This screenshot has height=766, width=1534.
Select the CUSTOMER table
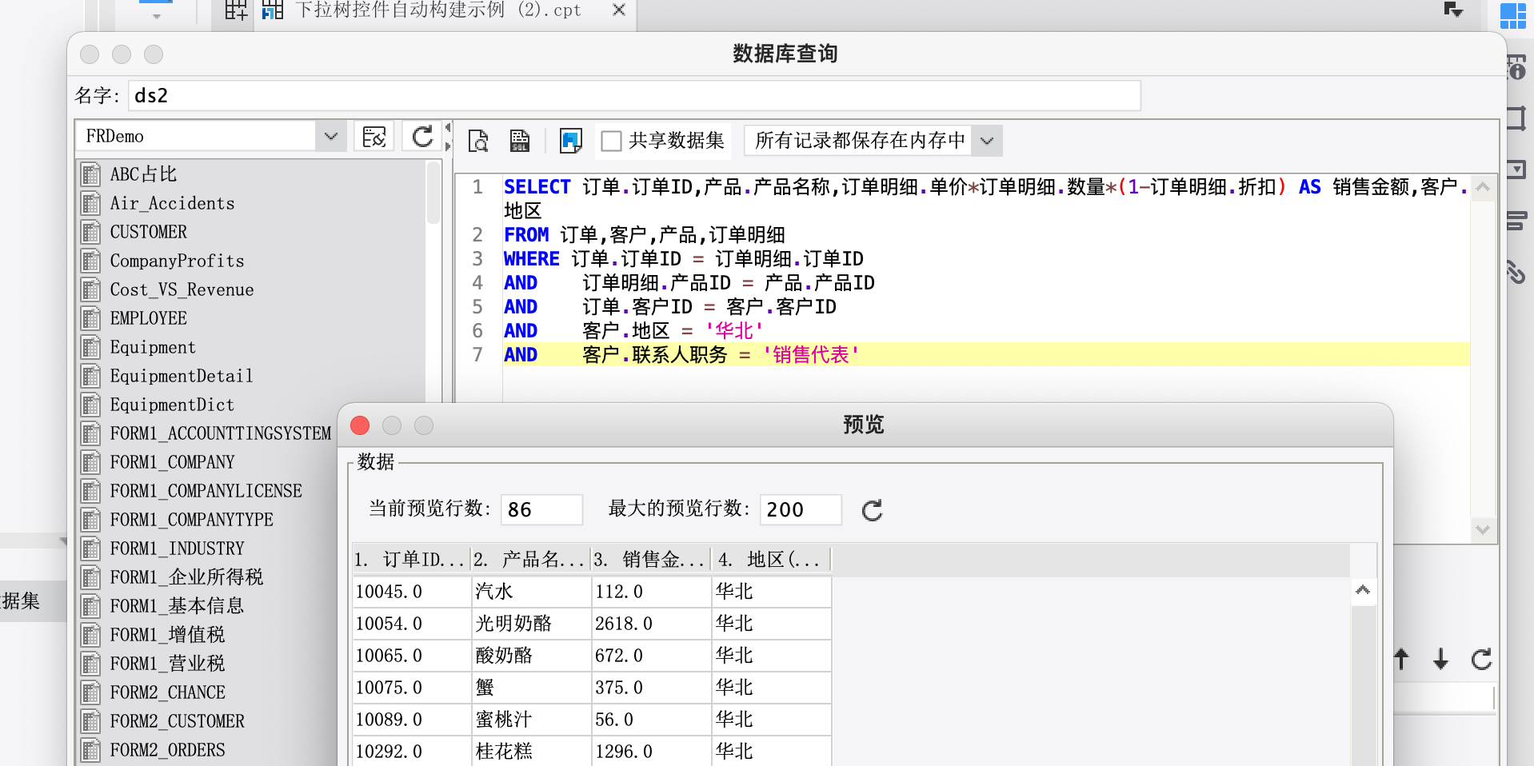253,232
